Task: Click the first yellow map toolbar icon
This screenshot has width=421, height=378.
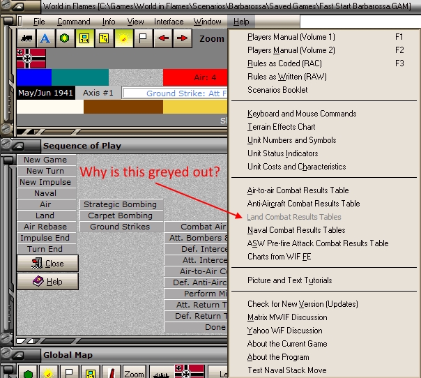Action: (x=84, y=38)
